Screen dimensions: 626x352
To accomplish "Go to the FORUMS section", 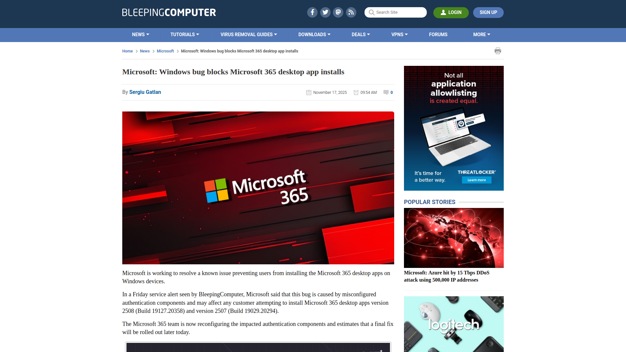I will pyautogui.click(x=438, y=35).
